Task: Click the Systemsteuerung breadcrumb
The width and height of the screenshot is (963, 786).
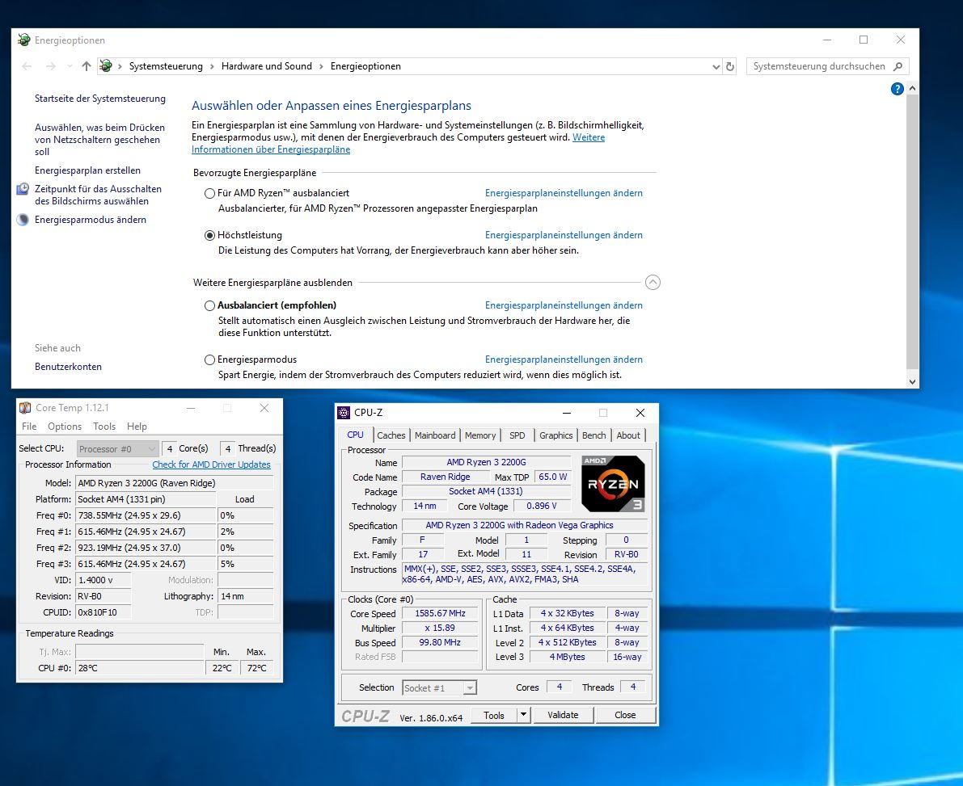Action: click(x=166, y=66)
